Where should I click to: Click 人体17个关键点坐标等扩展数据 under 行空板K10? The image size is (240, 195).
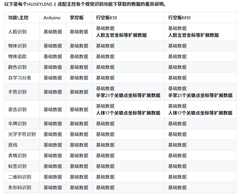128,113
